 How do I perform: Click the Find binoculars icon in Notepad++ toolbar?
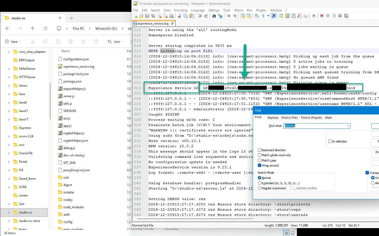214,16
